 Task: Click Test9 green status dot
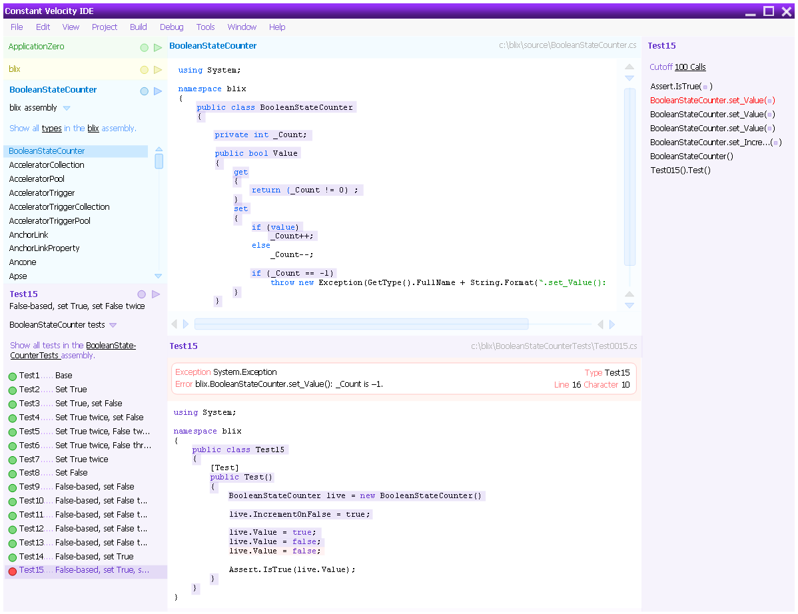[13, 488]
